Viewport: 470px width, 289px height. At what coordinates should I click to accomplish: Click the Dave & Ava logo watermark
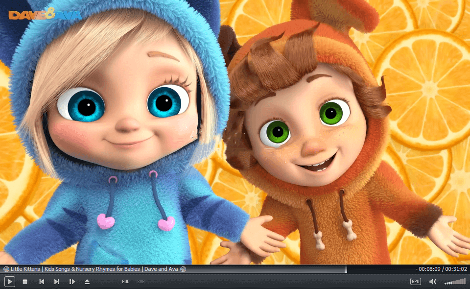[45, 15]
